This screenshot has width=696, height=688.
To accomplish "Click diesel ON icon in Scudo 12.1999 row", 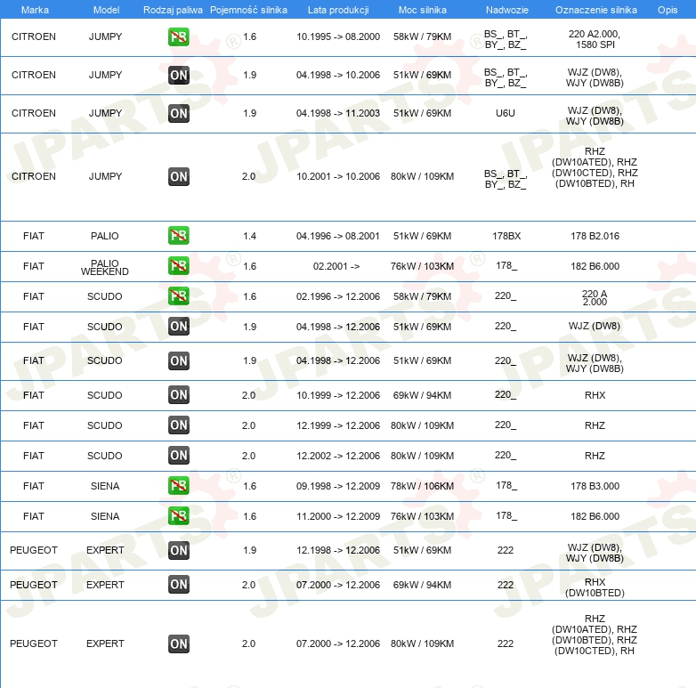I will tap(179, 425).
